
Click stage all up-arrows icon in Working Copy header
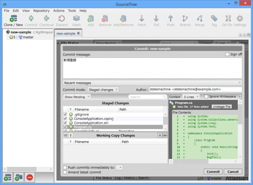[66, 135]
